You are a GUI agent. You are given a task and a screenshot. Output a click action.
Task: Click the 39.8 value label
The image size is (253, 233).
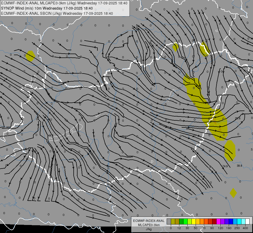point(239,166)
